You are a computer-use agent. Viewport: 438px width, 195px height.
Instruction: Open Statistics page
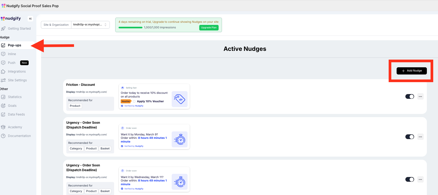15,97
